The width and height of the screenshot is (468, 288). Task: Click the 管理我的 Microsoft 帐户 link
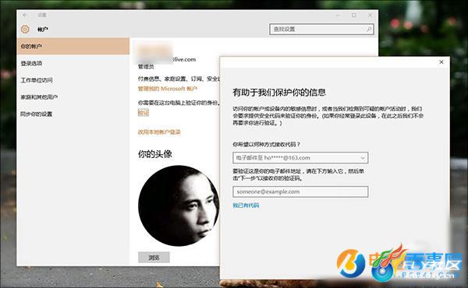click(x=168, y=89)
